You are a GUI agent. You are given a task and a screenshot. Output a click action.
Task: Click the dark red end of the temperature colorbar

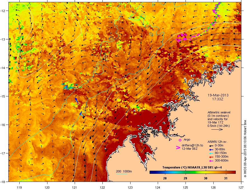click(234, 172)
